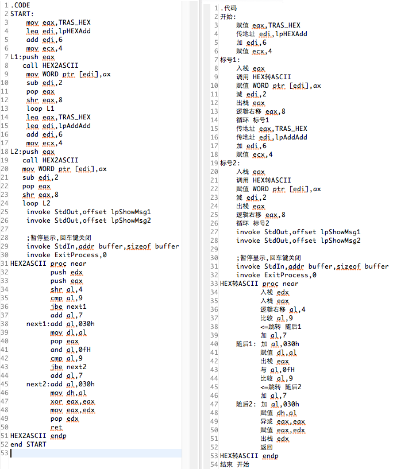Click the 'mov dh,al' instruction
Viewport: 393px width, 469px height.
pos(68,393)
